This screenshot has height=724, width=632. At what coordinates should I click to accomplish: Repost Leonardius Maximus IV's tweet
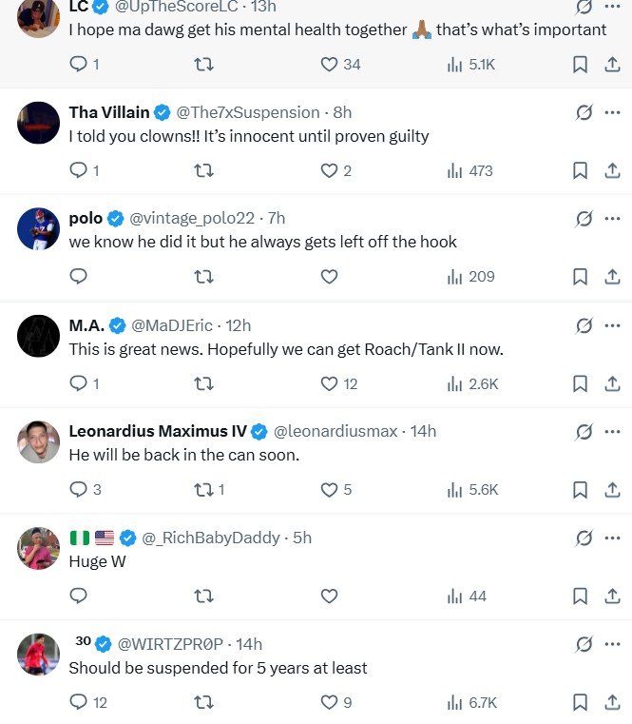pyautogui.click(x=203, y=490)
